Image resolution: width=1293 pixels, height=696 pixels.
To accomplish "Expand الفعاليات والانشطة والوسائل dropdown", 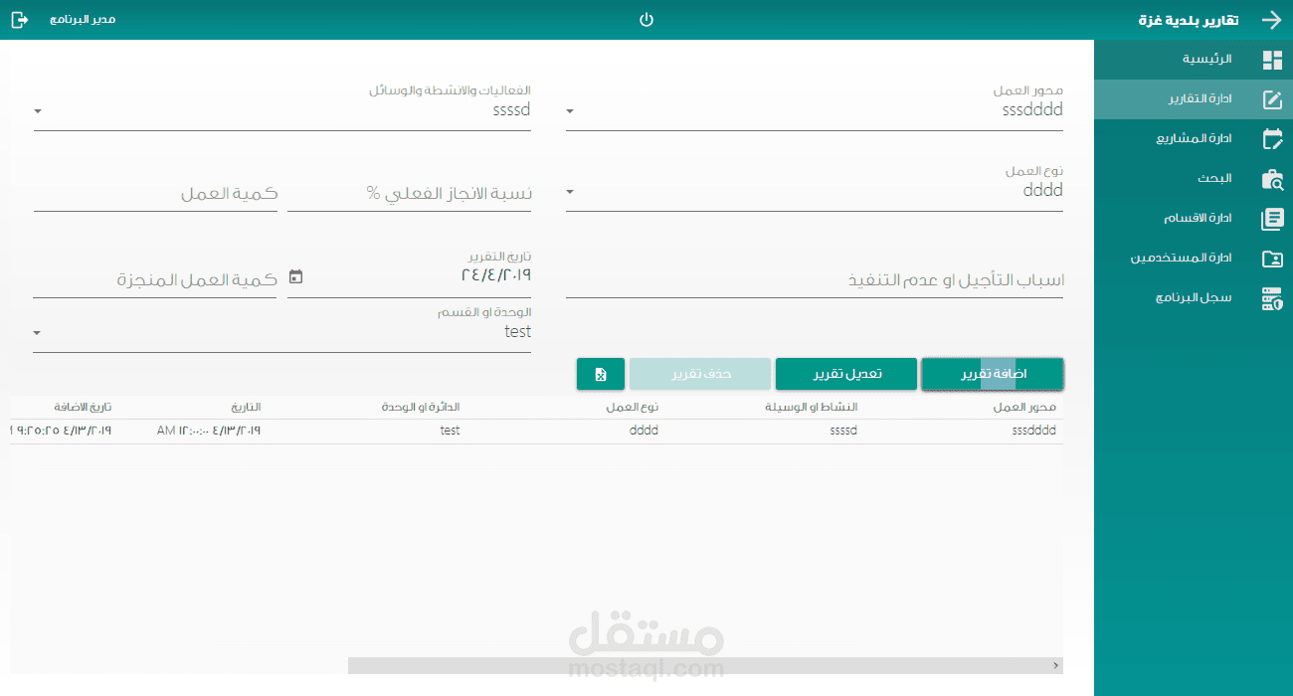I will [x=38, y=111].
